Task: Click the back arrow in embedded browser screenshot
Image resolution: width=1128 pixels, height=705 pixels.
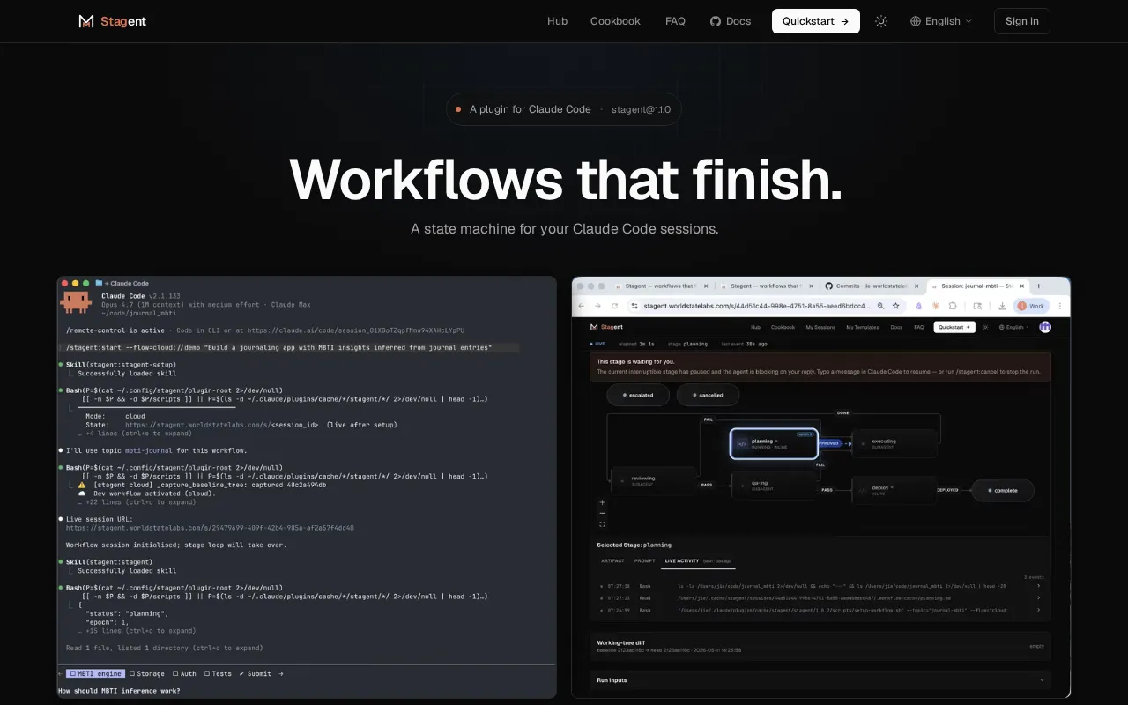Action: (x=581, y=306)
